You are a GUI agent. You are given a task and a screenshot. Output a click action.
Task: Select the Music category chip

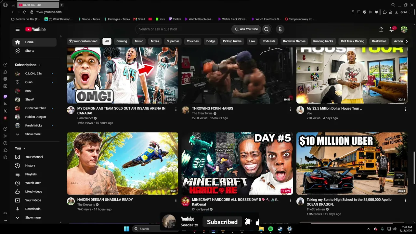pyautogui.click(x=139, y=41)
